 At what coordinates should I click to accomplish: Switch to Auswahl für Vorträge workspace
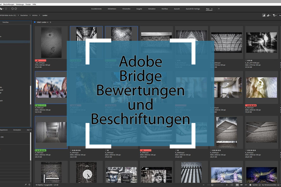(193, 9)
